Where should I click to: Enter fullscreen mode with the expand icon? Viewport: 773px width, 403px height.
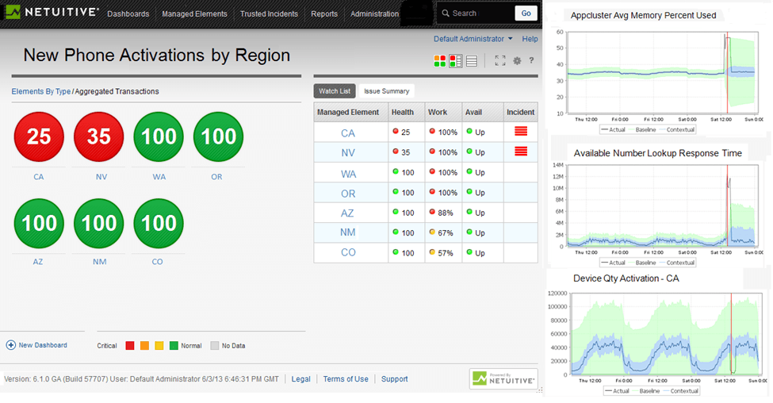pyautogui.click(x=499, y=60)
